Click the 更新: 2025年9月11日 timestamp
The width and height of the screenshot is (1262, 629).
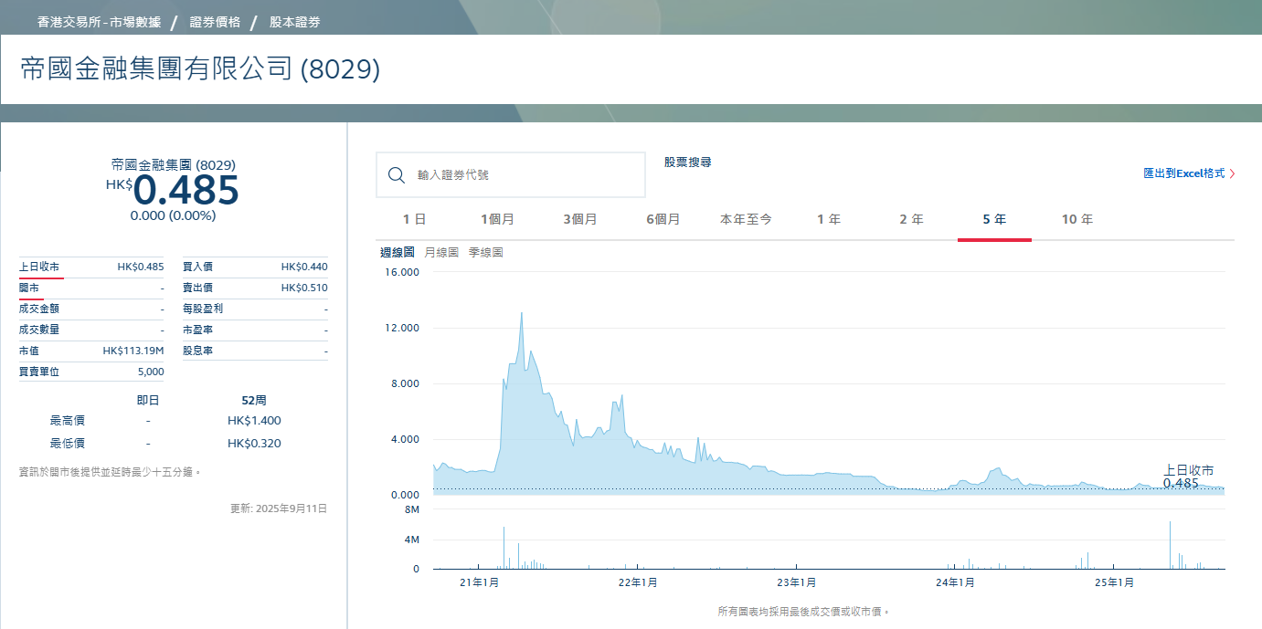tap(279, 508)
